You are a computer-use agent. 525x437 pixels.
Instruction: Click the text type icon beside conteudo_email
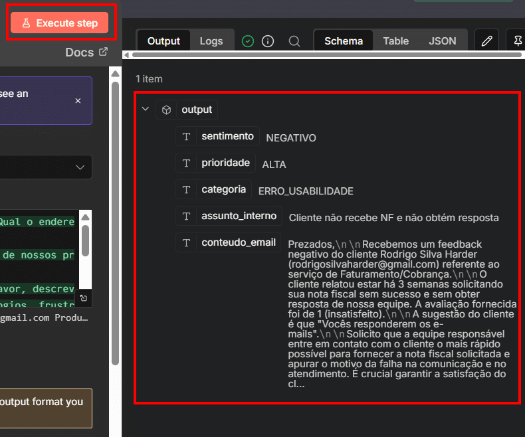(x=187, y=242)
